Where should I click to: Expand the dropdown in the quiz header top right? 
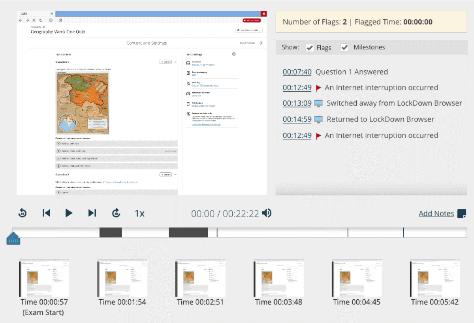248,30
